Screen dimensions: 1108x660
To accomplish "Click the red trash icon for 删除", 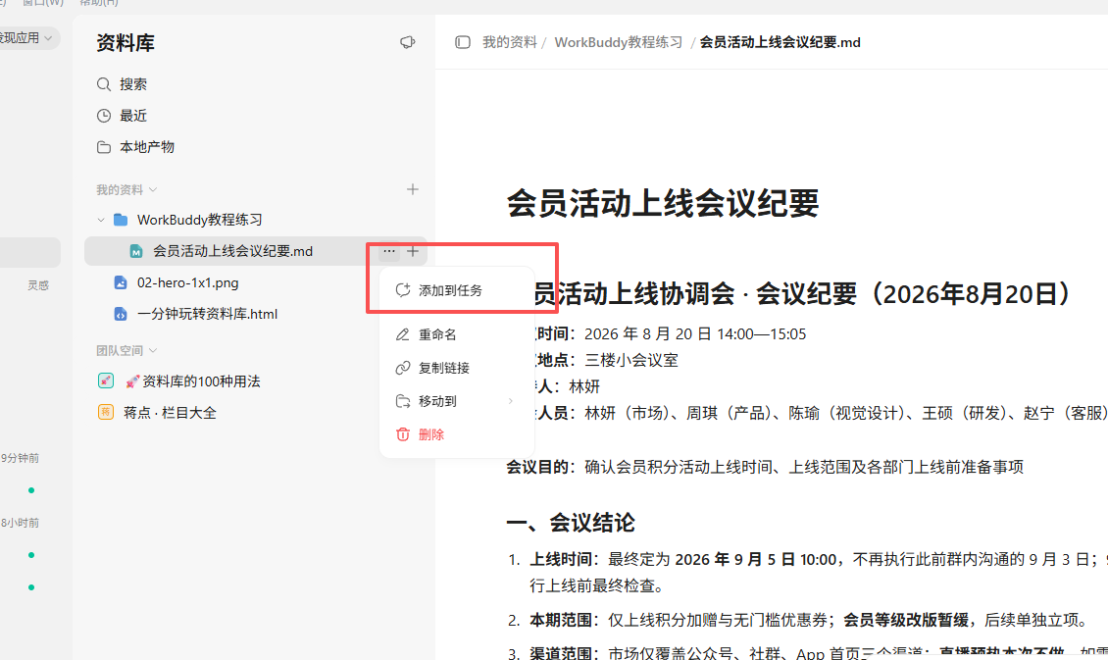I will 403,433.
